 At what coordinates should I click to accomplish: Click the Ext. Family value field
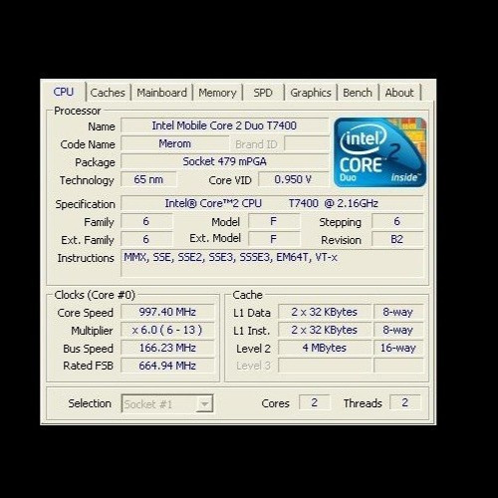(x=146, y=239)
